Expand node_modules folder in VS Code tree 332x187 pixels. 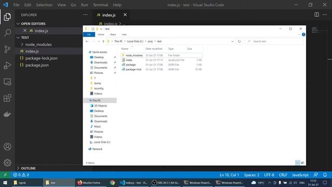(x=22, y=44)
